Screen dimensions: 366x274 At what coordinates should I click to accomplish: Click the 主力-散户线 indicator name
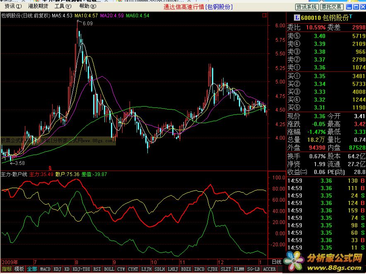(x=14, y=174)
